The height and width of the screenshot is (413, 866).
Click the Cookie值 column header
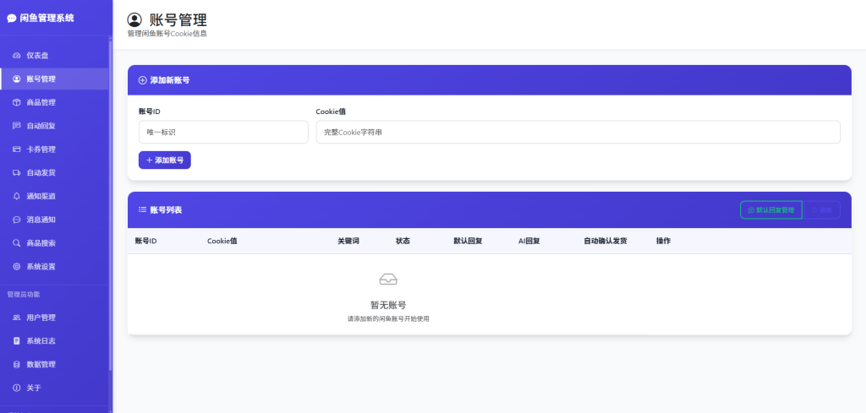[x=222, y=241]
